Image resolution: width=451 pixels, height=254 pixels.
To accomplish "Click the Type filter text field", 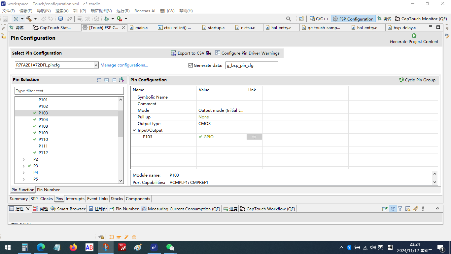I will [x=69, y=91].
